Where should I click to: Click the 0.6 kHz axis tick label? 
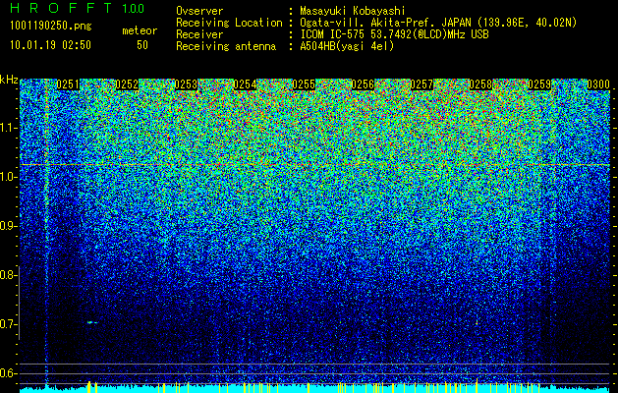tap(8, 373)
